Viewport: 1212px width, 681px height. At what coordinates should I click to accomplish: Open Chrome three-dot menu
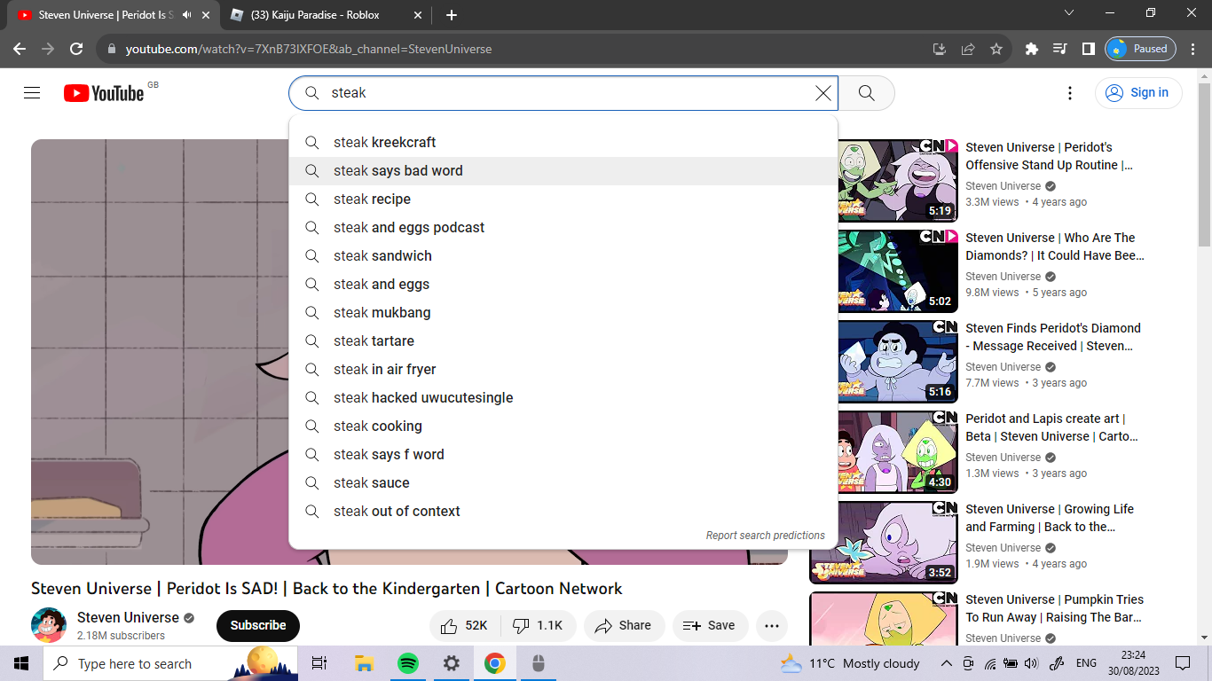click(1193, 49)
